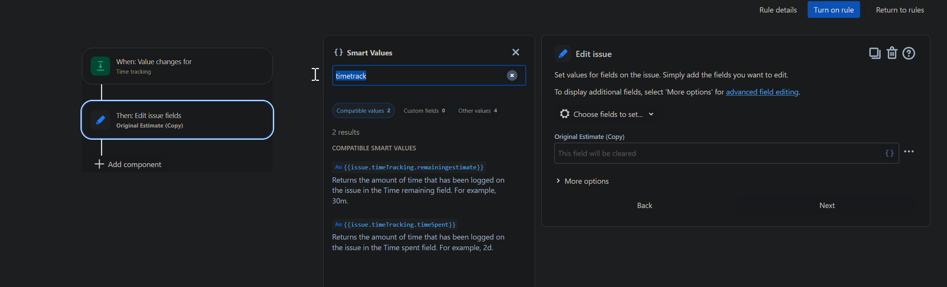Open help for Edit issue

click(x=909, y=54)
